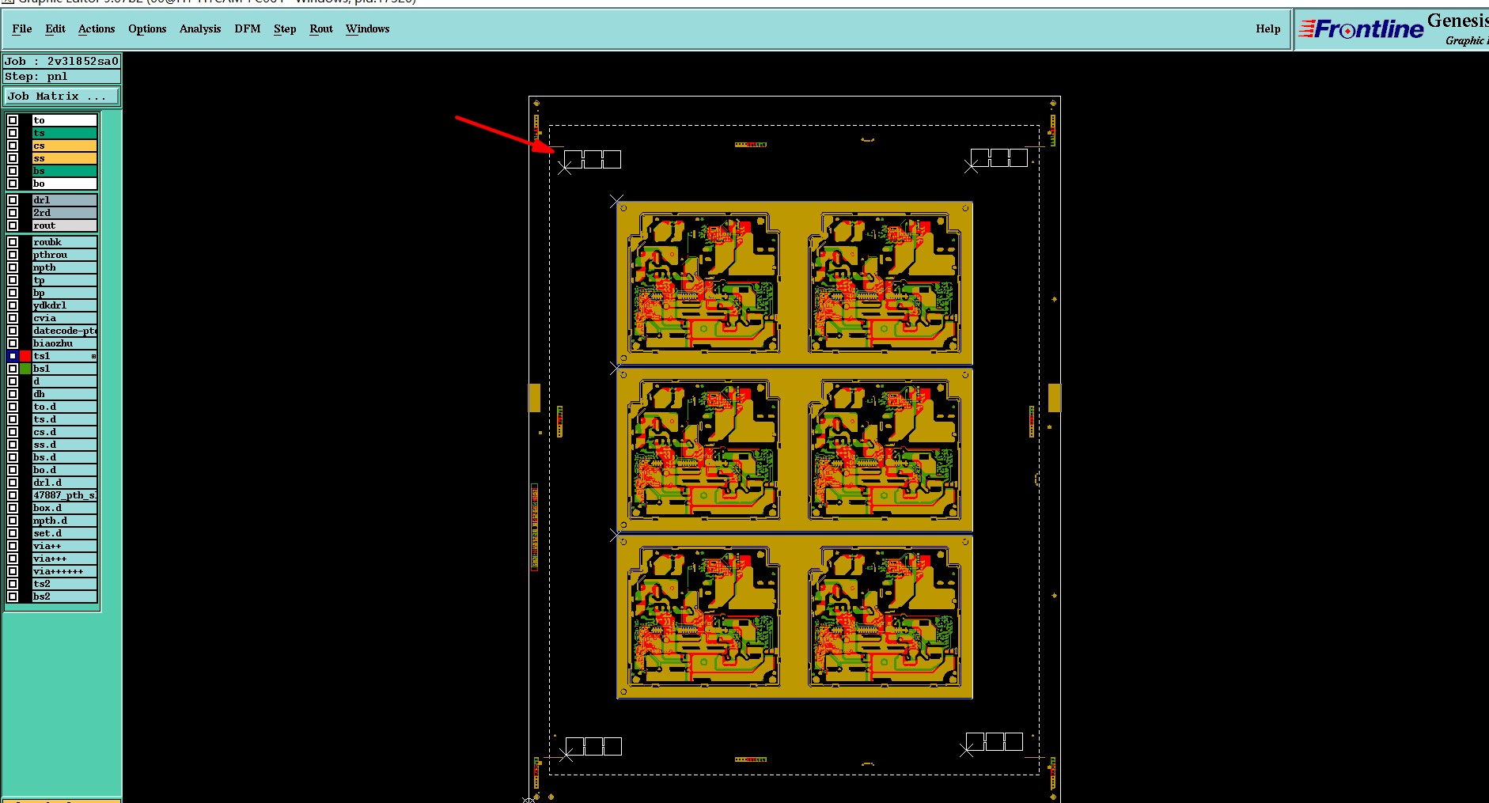
Task: Open the Windows menu
Action: [x=368, y=28]
